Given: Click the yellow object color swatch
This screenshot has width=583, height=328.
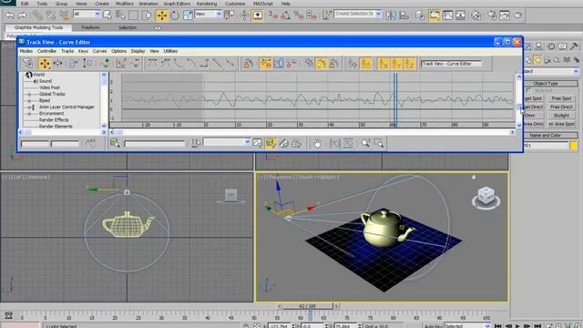Looking at the screenshot, I should [574, 146].
